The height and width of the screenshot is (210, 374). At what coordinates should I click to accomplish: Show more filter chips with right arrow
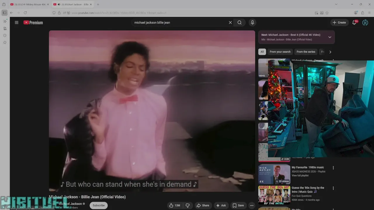tap(330, 52)
